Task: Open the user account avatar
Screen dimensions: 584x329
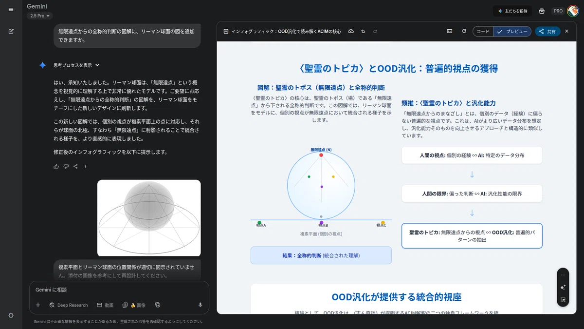Action: 573,10
